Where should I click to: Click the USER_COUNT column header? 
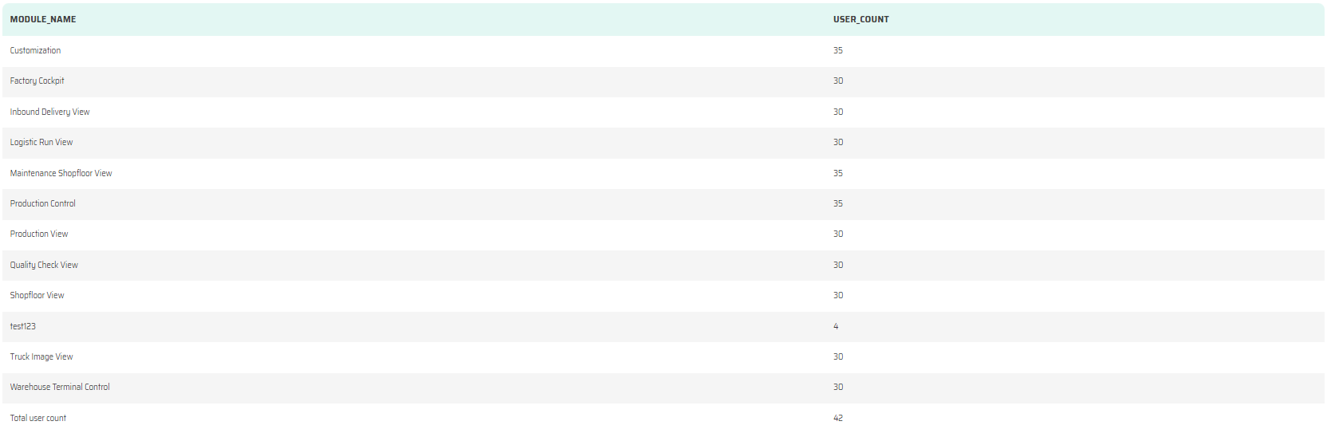pos(860,19)
